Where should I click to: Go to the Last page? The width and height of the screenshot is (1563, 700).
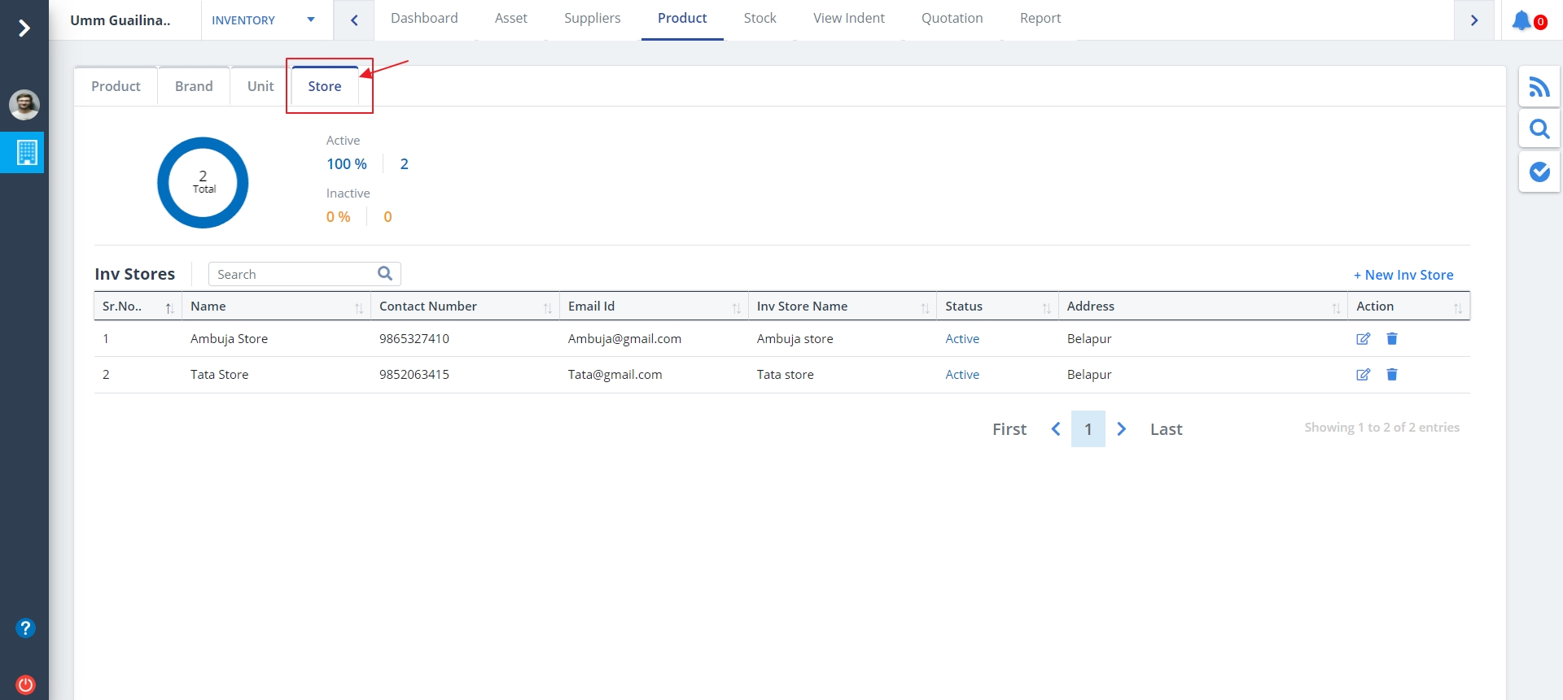1166,429
